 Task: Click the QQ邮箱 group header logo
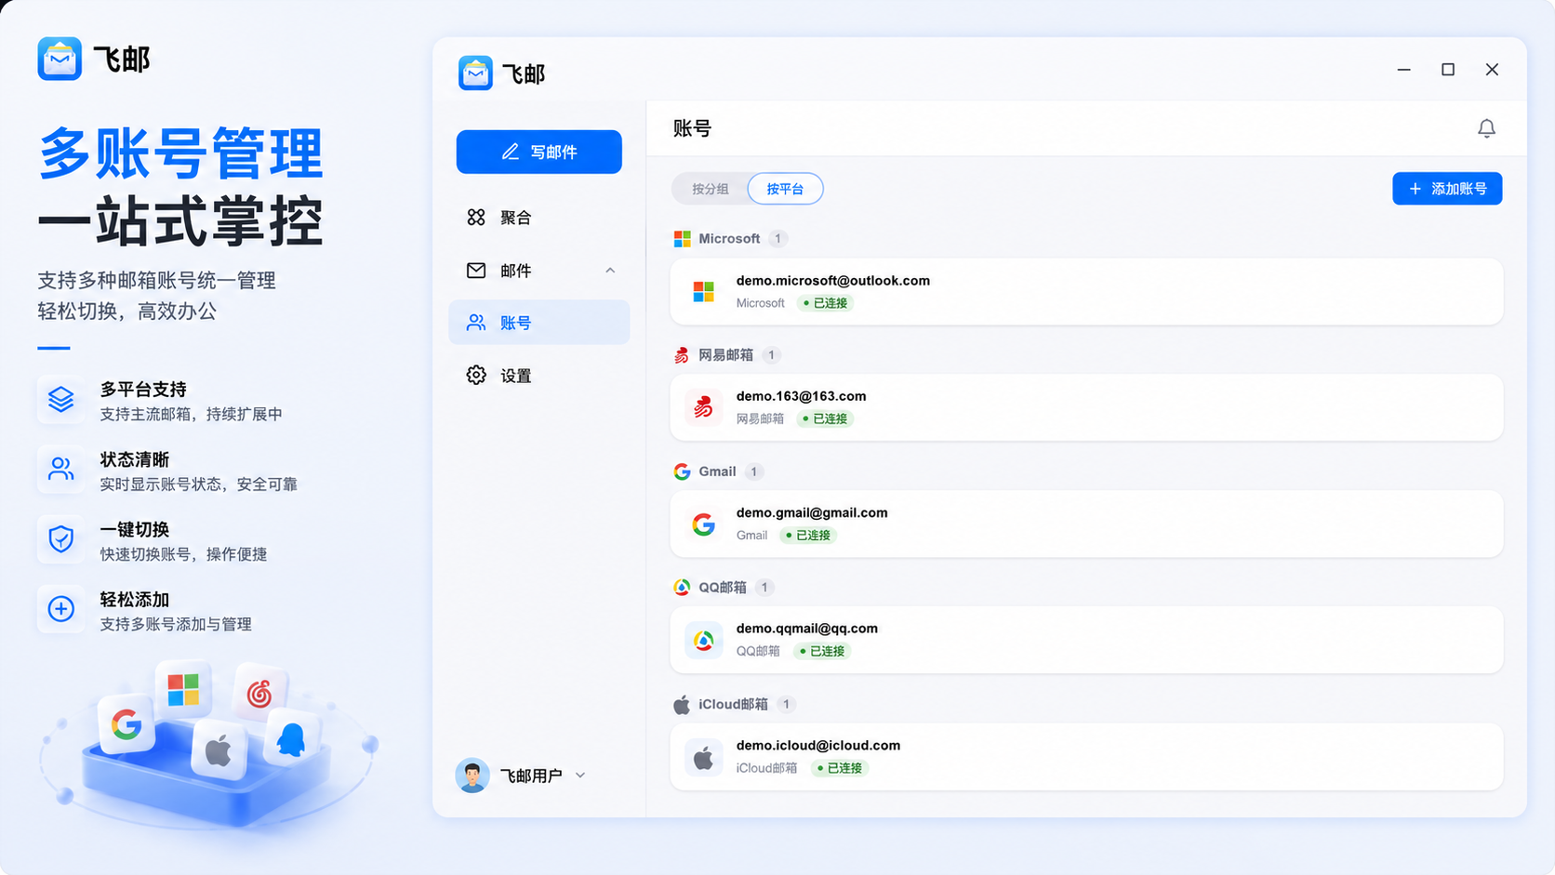pyautogui.click(x=682, y=588)
